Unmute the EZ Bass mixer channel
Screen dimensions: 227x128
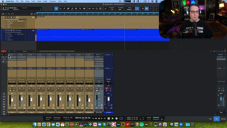[x=106, y=88]
